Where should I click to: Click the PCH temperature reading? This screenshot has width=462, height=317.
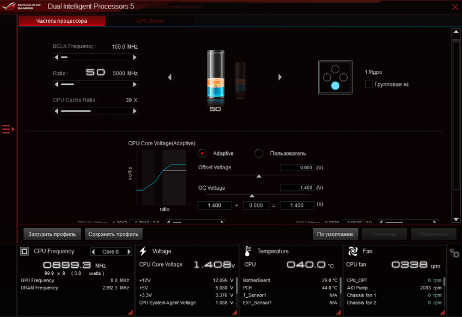(330, 288)
